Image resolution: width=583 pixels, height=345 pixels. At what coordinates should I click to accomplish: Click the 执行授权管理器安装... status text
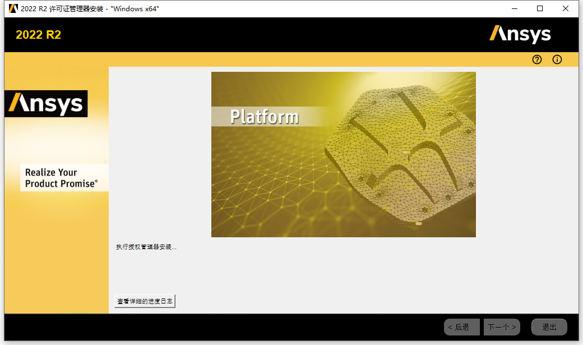(x=146, y=247)
